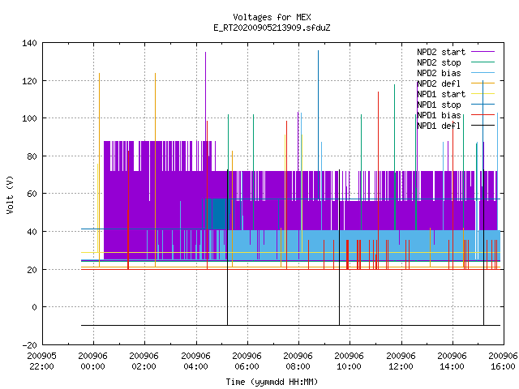Click the chart title 'Voltages for MEX'
Screen dimensions: 519x389
point(272,17)
